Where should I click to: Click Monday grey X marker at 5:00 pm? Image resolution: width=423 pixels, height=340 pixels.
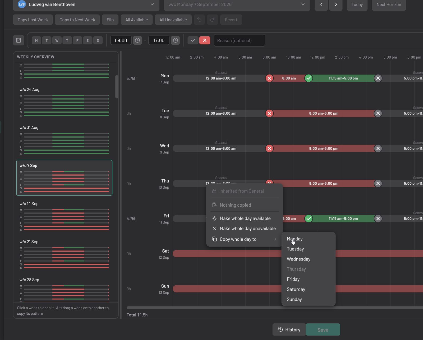point(378,78)
